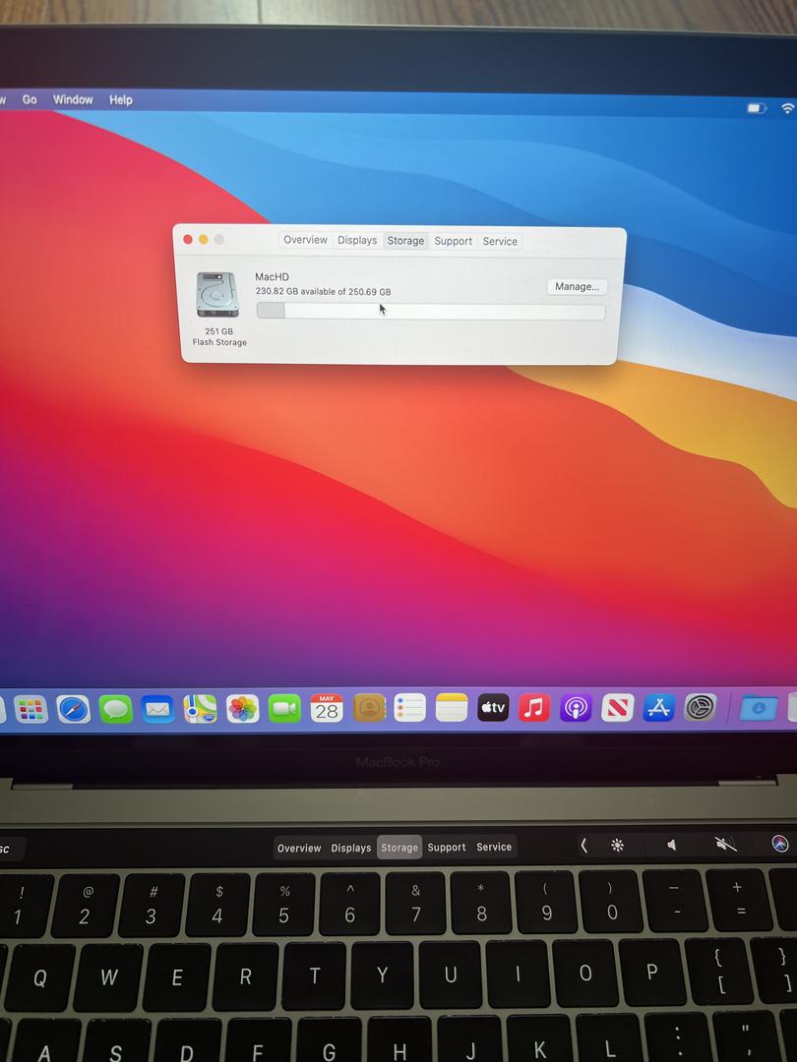Image resolution: width=797 pixels, height=1062 pixels.
Task: Switch to the Overview tab in the window
Action: pos(305,240)
